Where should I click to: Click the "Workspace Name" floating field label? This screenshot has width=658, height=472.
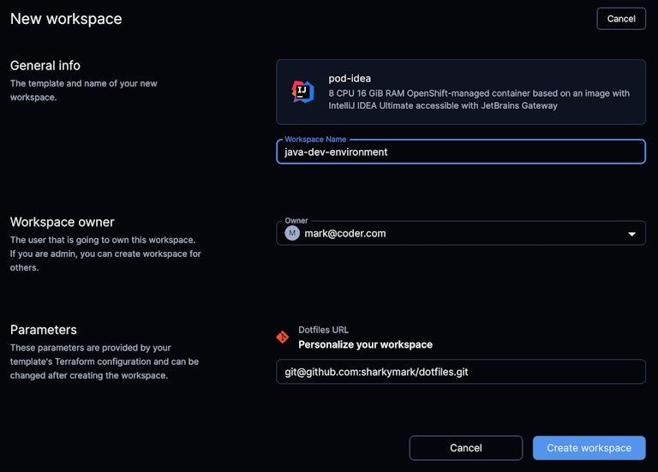[x=315, y=139]
